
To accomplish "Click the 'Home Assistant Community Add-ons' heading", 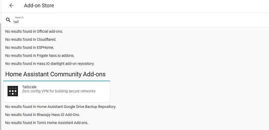I will 55,74.
